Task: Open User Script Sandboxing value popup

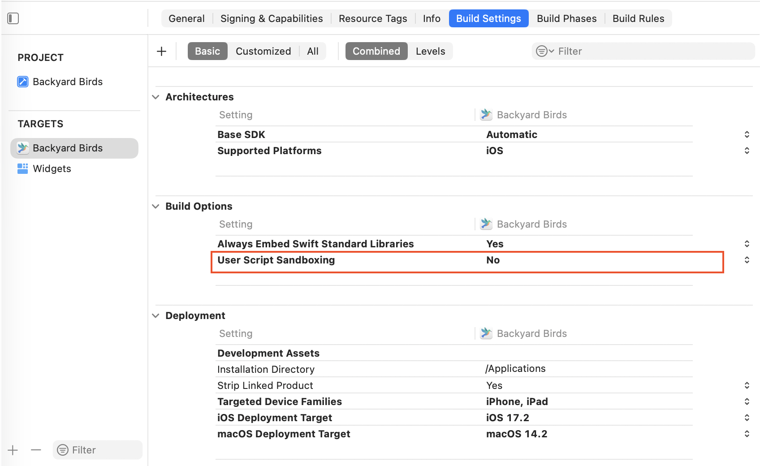Action: (747, 260)
